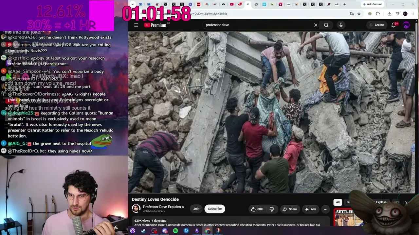Image resolution: width=419 pixels, height=235 pixels.
Task: Switch to the red Y browser tab
Action: click(280, 4)
